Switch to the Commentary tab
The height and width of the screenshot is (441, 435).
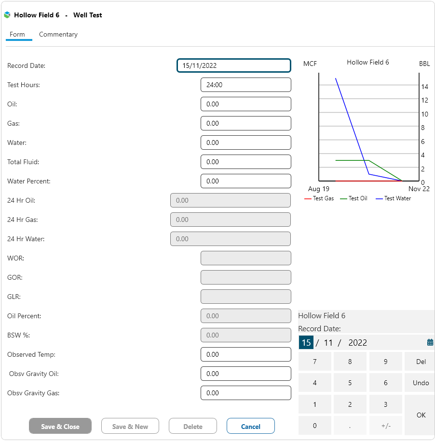point(58,35)
